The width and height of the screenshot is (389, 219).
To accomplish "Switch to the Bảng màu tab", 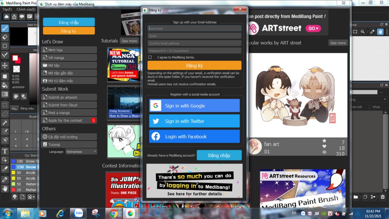I will pos(27,108).
